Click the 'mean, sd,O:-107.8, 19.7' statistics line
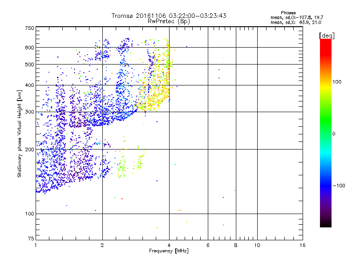 click(x=297, y=17)
